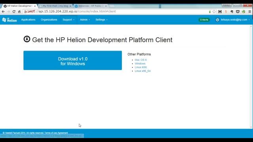This screenshot has width=253, height=142.
Task: Open the Mac OS X client link
Action: pos(141,60)
